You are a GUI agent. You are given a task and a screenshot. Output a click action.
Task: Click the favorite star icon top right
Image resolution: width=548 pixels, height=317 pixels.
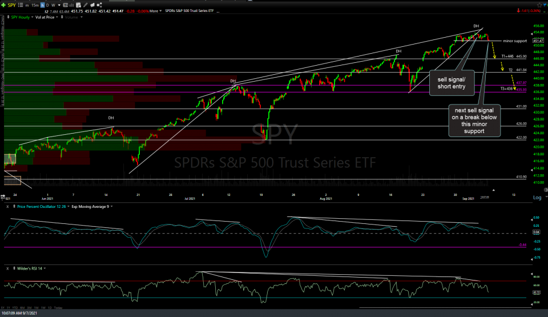click(539, 5)
